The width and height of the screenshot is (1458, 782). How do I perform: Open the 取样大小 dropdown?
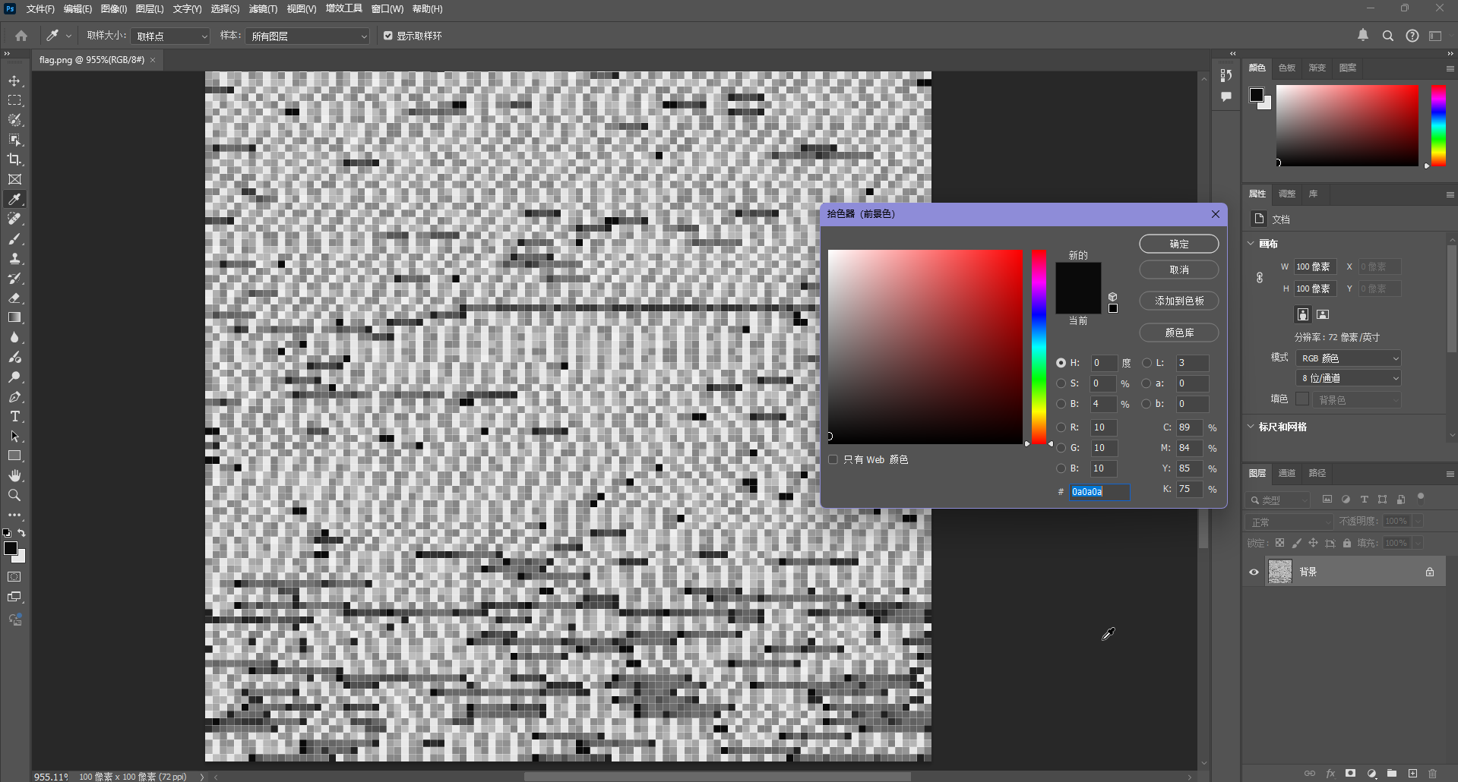(170, 36)
